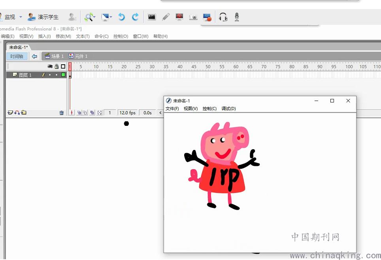
Task: Open the 窗口(W) menu
Action: point(141,36)
